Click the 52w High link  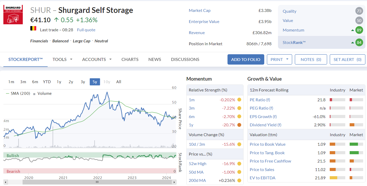[x=197, y=164]
